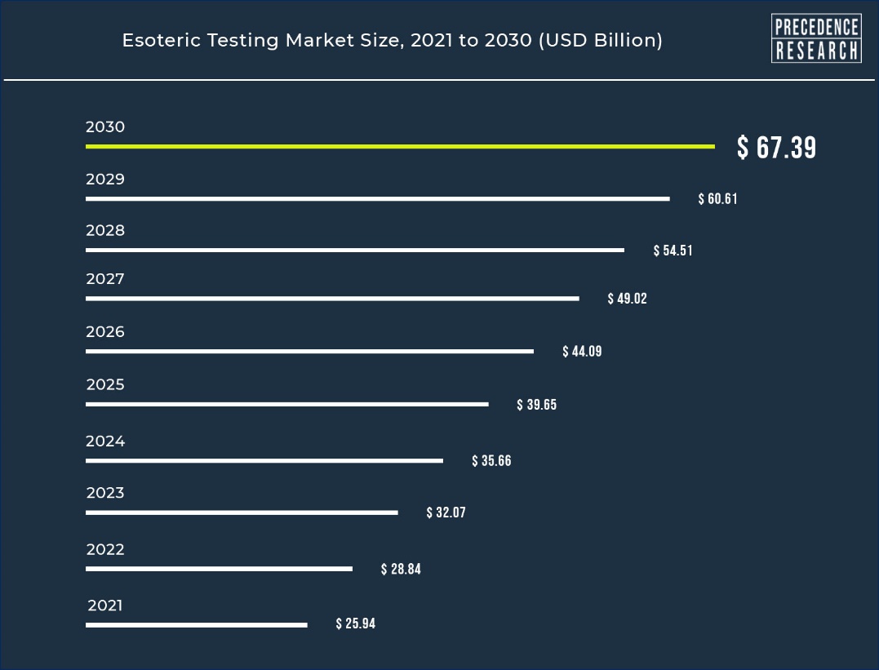Select the 2028 bar
The image size is (879, 670).
tap(355, 250)
